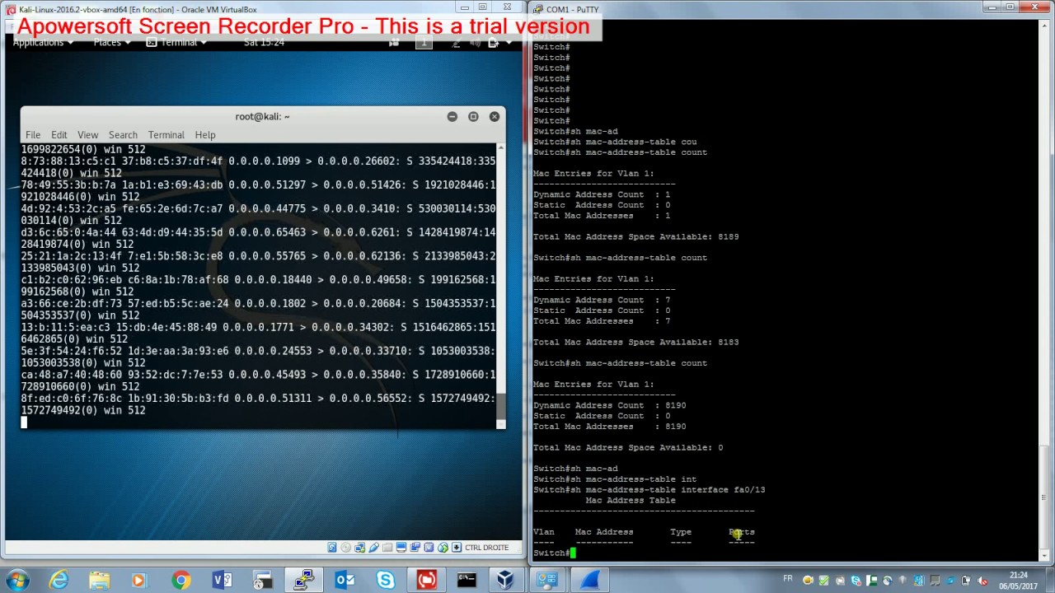Launch Internet Explorer from the taskbar

(59, 580)
